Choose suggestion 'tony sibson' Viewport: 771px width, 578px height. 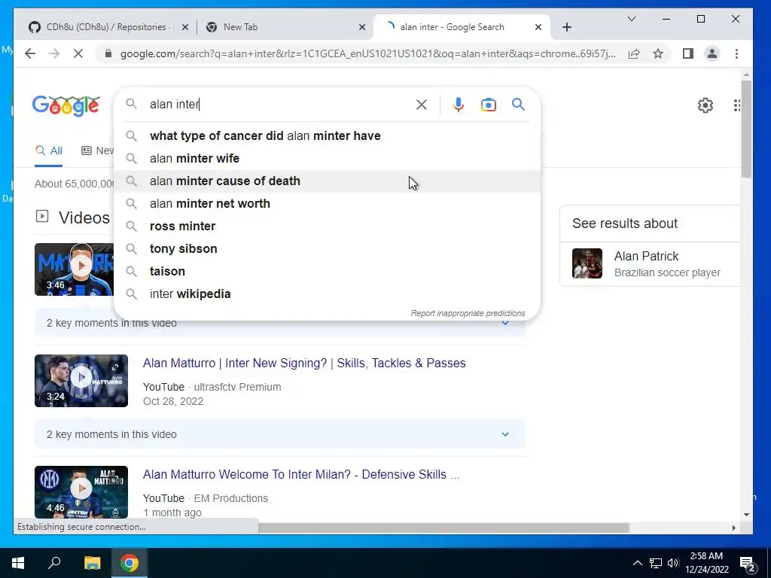pos(327,248)
